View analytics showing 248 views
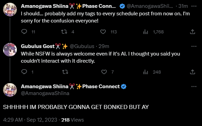 pyautogui.click(x=145, y=72)
